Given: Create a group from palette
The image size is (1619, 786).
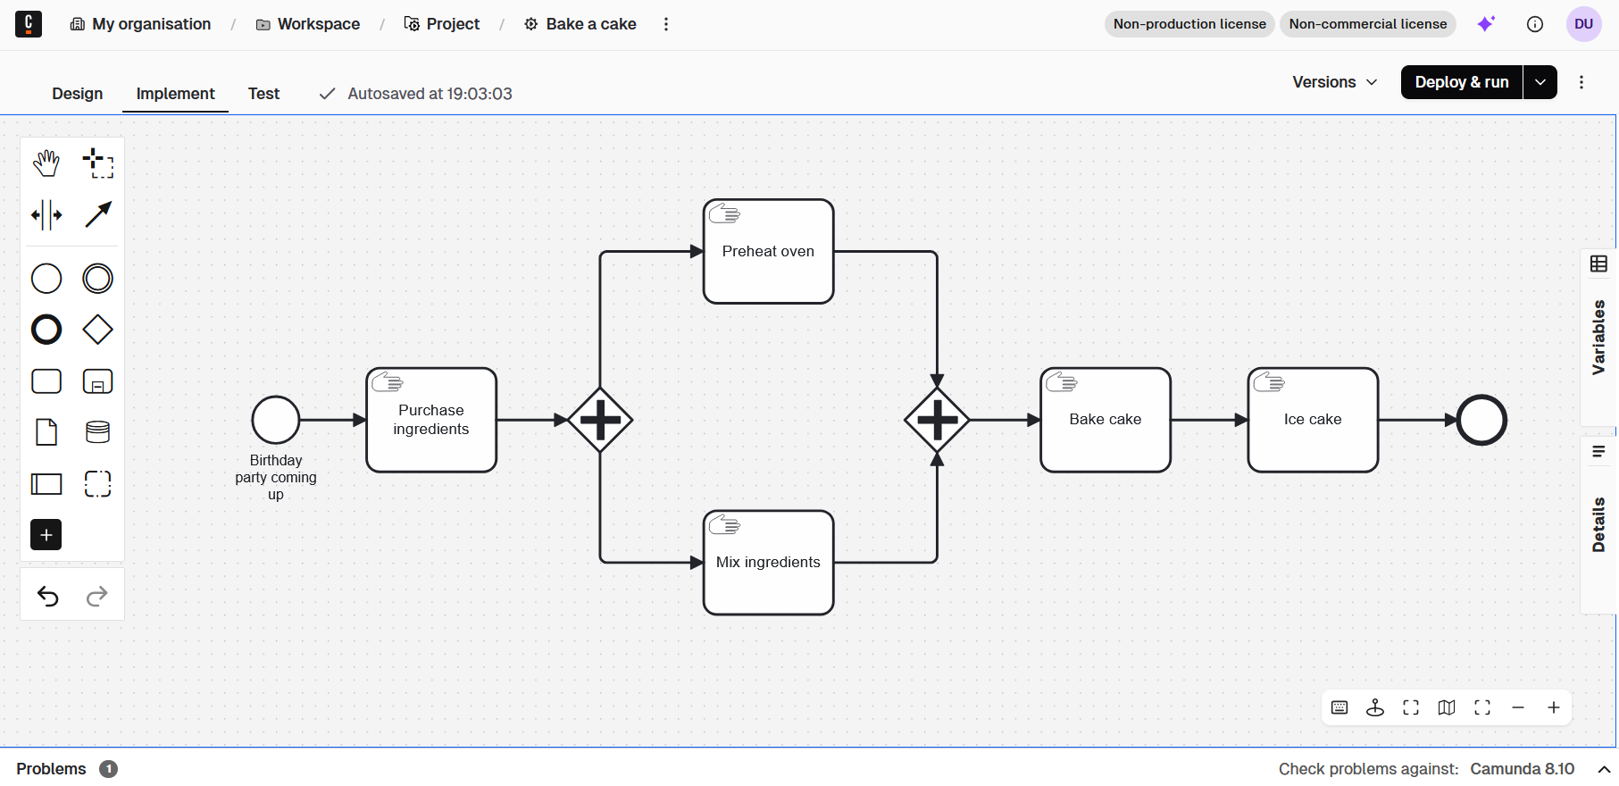Looking at the screenshot, I should point(97,484).
